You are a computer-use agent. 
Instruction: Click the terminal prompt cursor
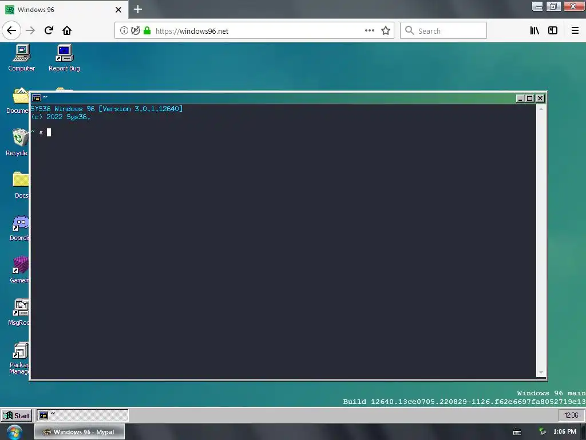click(x=49, y=132)
